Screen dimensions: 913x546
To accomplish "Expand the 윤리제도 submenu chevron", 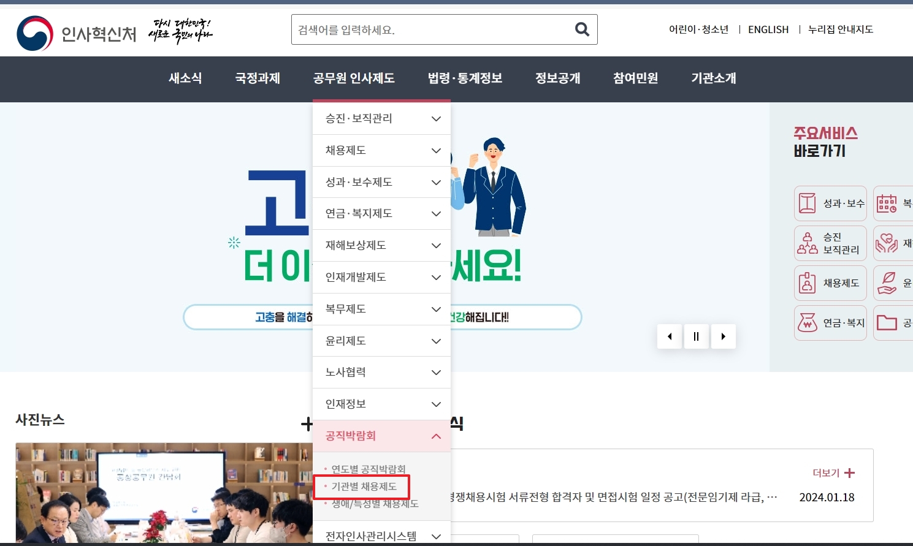I will pyautogui.click(x=436, y=341).
